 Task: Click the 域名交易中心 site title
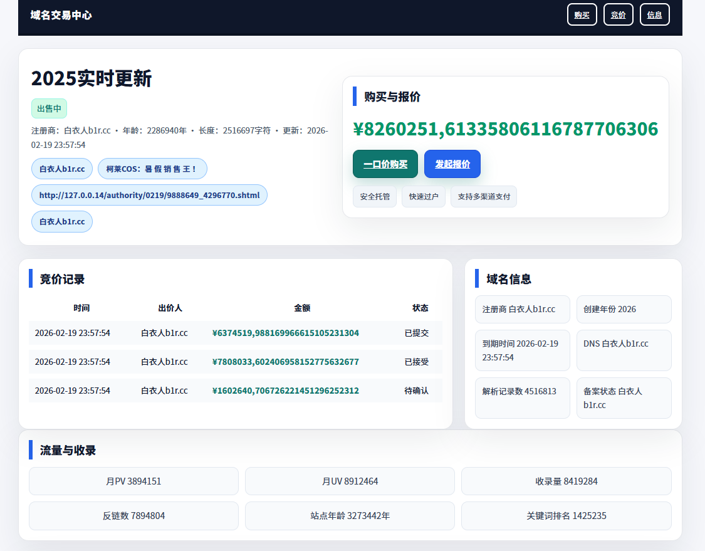pos(61,15)
